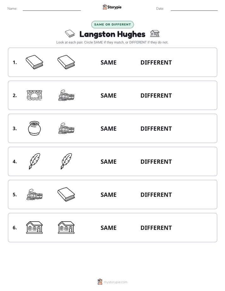Image resolution: width=225 pixels, height=291 pixels.
Task: Click the train icon in row 2
Action: pos(66,95)
